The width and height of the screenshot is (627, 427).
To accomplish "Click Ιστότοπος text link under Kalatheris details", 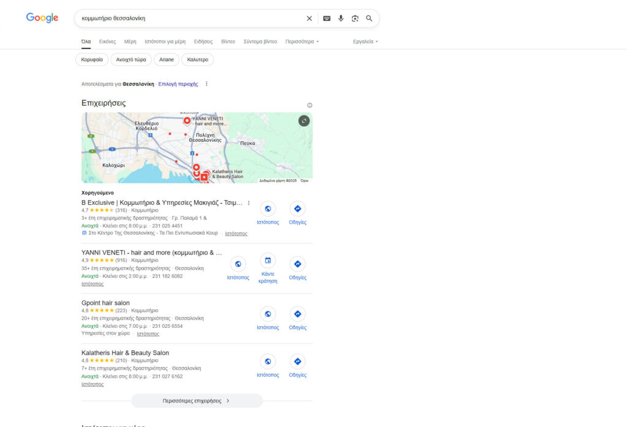I will click(92, 384).
